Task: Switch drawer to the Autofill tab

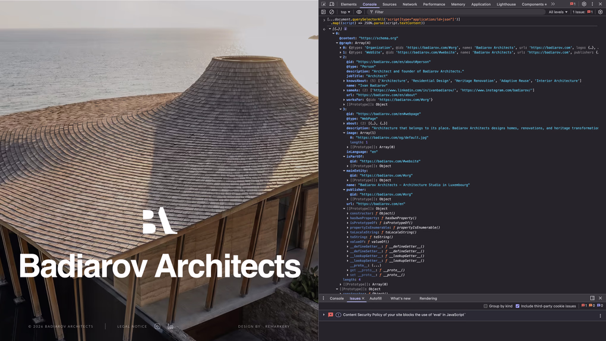Action: (375, 298)
